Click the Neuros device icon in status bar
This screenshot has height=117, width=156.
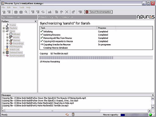tap(73, 115)
